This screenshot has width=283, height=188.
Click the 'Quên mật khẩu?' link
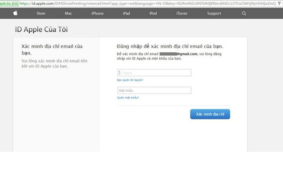[x=128, y=98]
